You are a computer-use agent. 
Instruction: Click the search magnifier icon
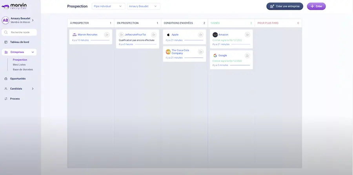[x=6, y=32]
